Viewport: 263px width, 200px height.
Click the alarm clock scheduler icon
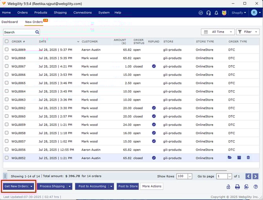coord(224,13)
